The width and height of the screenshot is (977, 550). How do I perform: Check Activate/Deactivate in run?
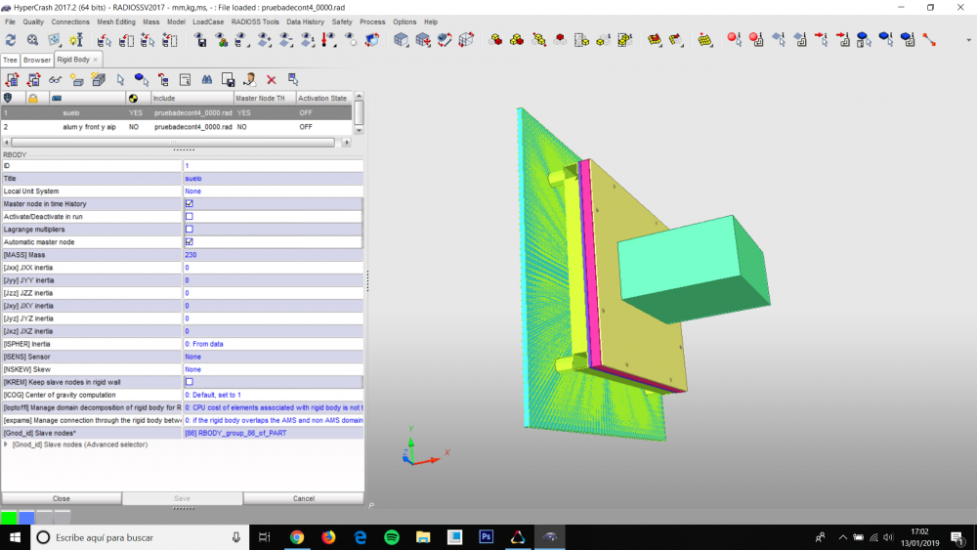190,216
